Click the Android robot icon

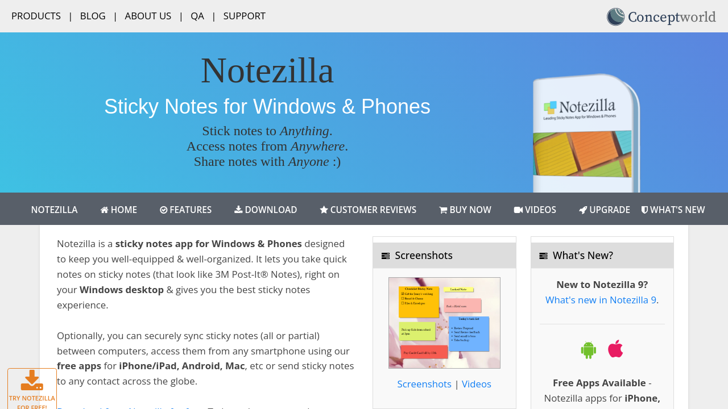click(588, 349)
